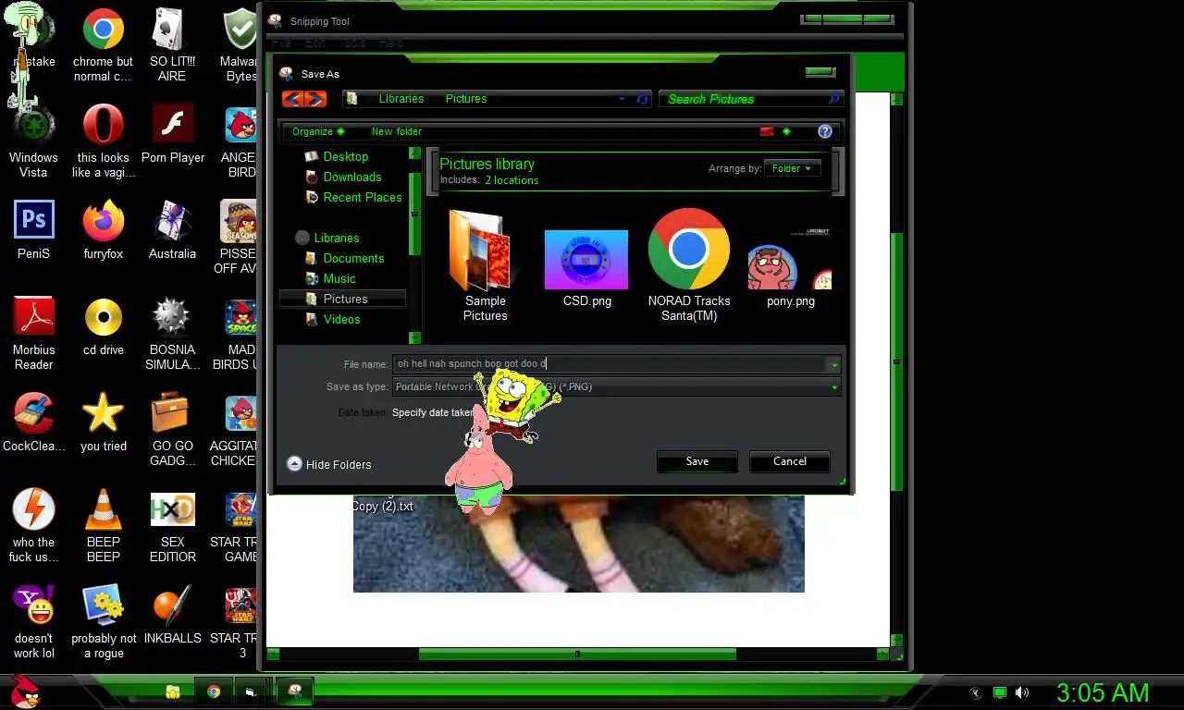Expand the File name dropdown arrow

834,364
